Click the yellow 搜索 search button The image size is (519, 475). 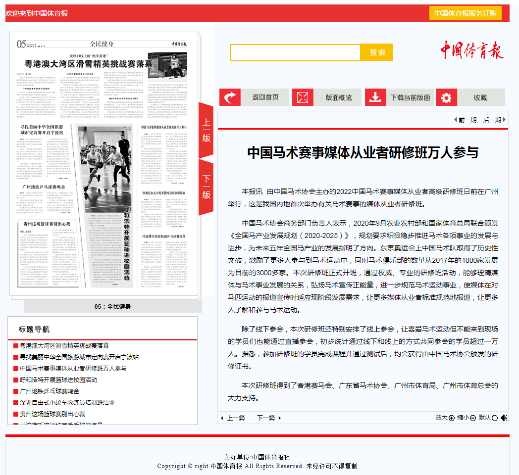[x=377, y=52]
